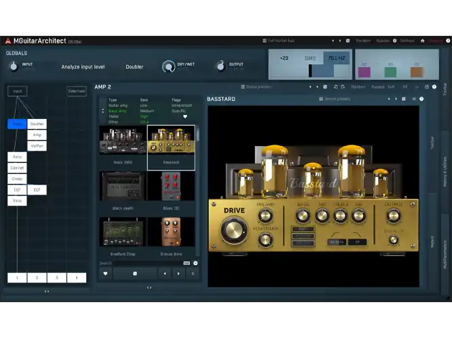Click the copy icon in AMP 2 toolbar
452x338 pixels.
(335, 87)
